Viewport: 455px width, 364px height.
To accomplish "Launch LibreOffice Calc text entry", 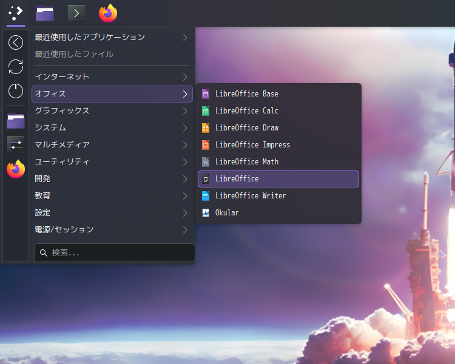I will [x=247, y=111].
